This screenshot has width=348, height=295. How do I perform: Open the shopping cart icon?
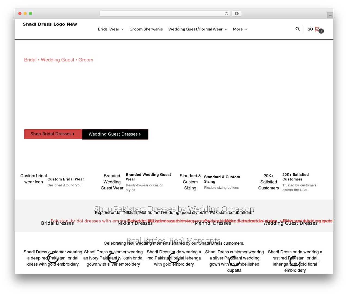click(x=317, y=29)
